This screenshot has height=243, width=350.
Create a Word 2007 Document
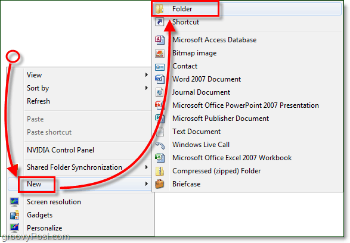click(247, 79)
